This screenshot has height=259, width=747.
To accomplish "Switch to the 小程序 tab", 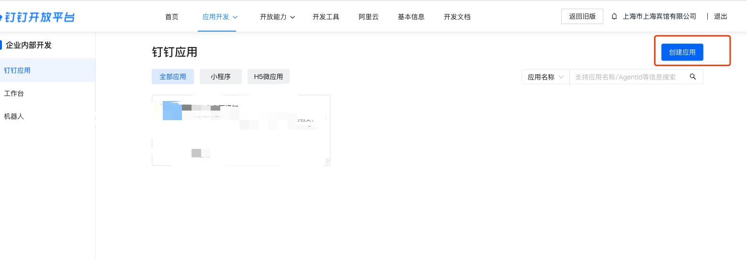I will click(221, 77).
